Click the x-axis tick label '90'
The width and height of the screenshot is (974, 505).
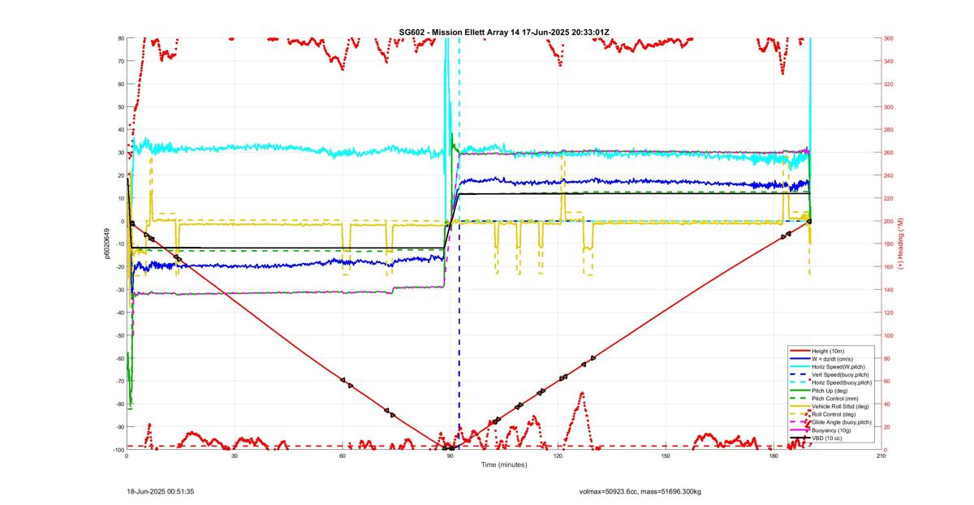coord(450,456)
